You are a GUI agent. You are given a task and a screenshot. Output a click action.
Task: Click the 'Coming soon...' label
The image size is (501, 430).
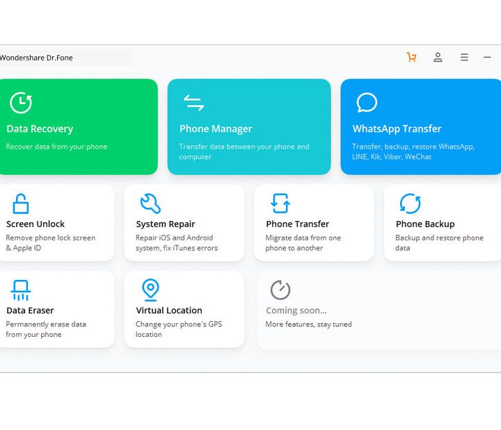pos(296,311)
